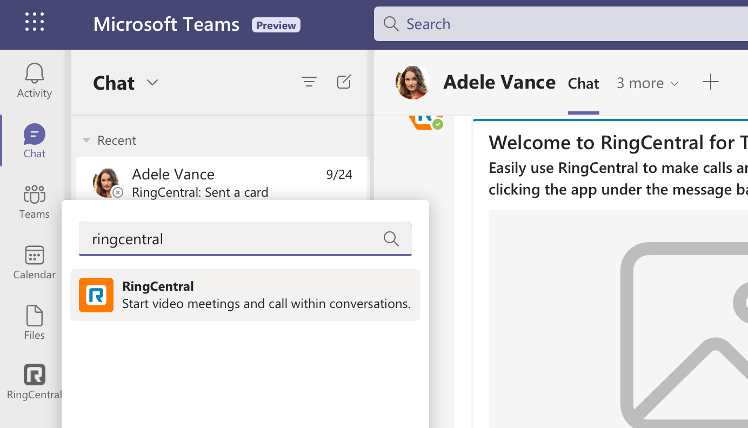Select RingCentral from the search results
Viewport: 748px width, 428px height.
click(x=245, y=295)
